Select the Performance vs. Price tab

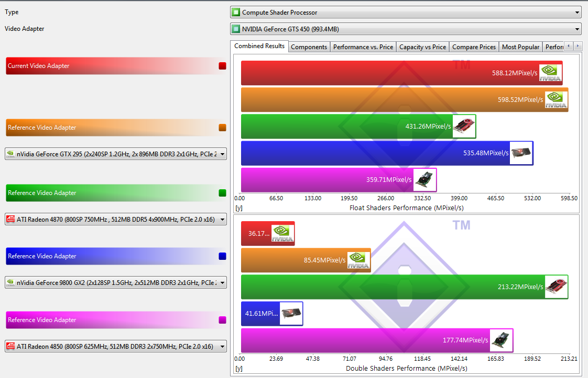363,47
